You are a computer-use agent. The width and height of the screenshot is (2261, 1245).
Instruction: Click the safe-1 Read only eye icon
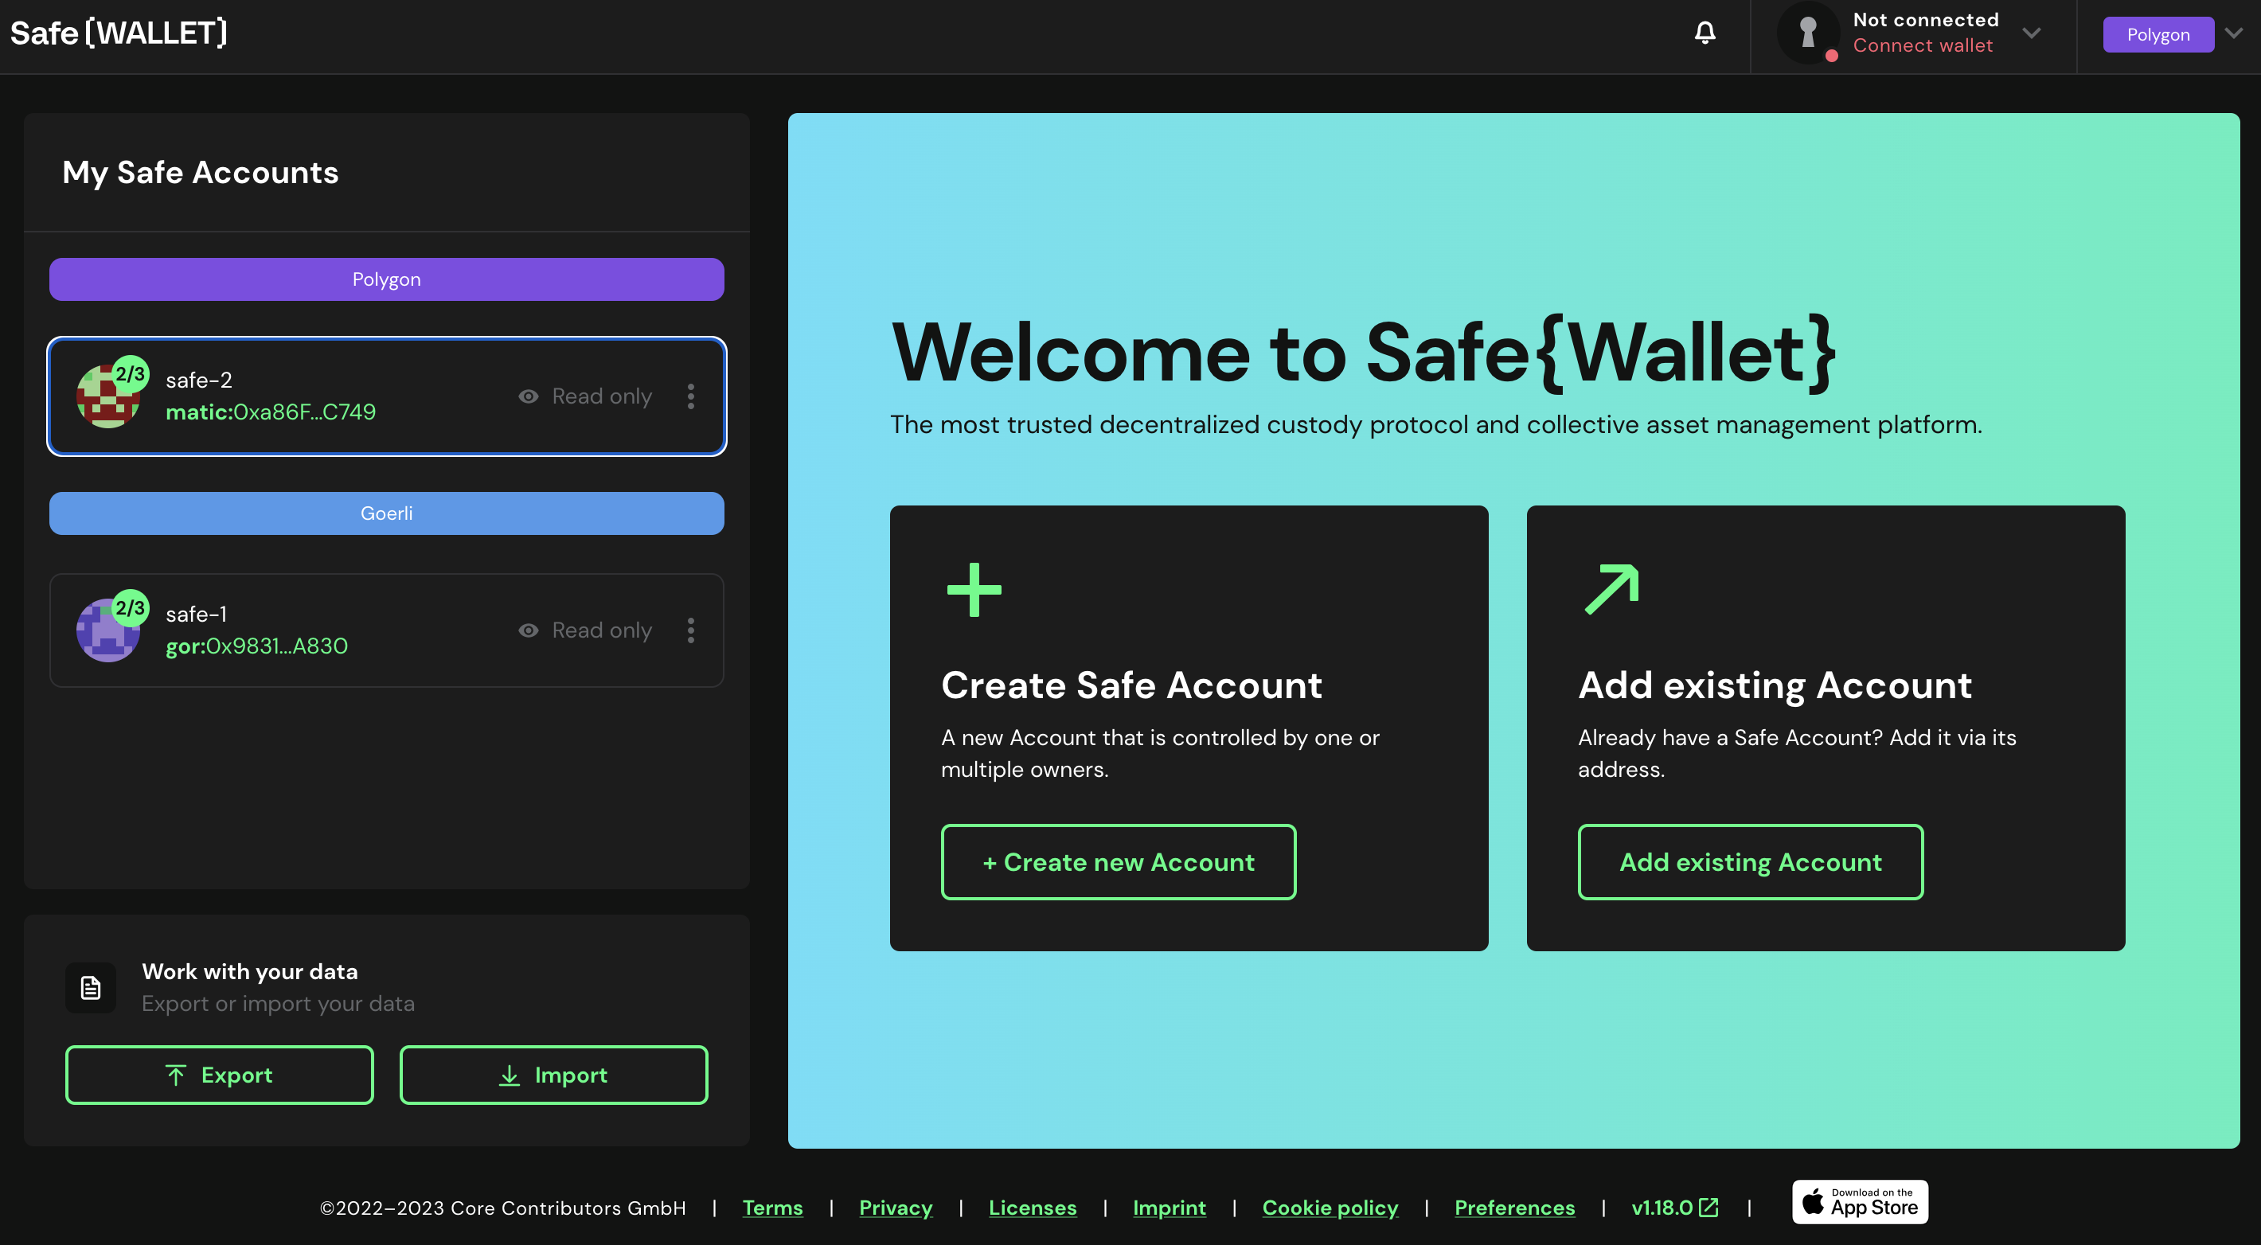[x=529, y=630]
